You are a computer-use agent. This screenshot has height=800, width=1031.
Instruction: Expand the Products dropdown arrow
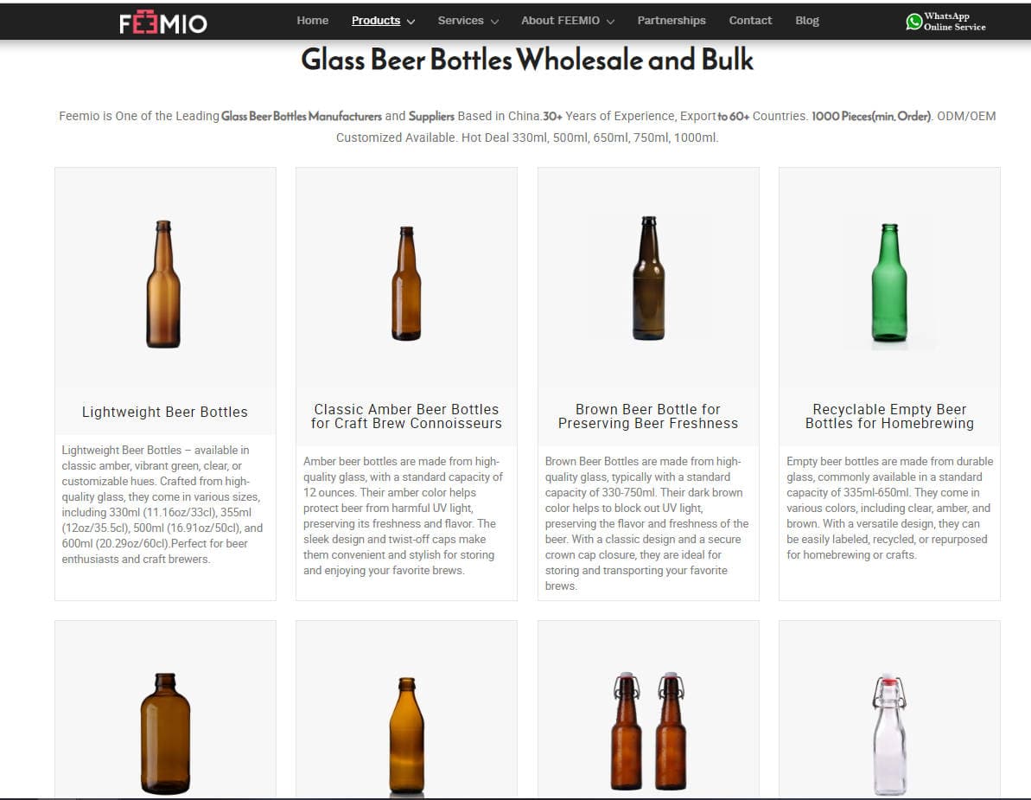[x=410, y=22]
